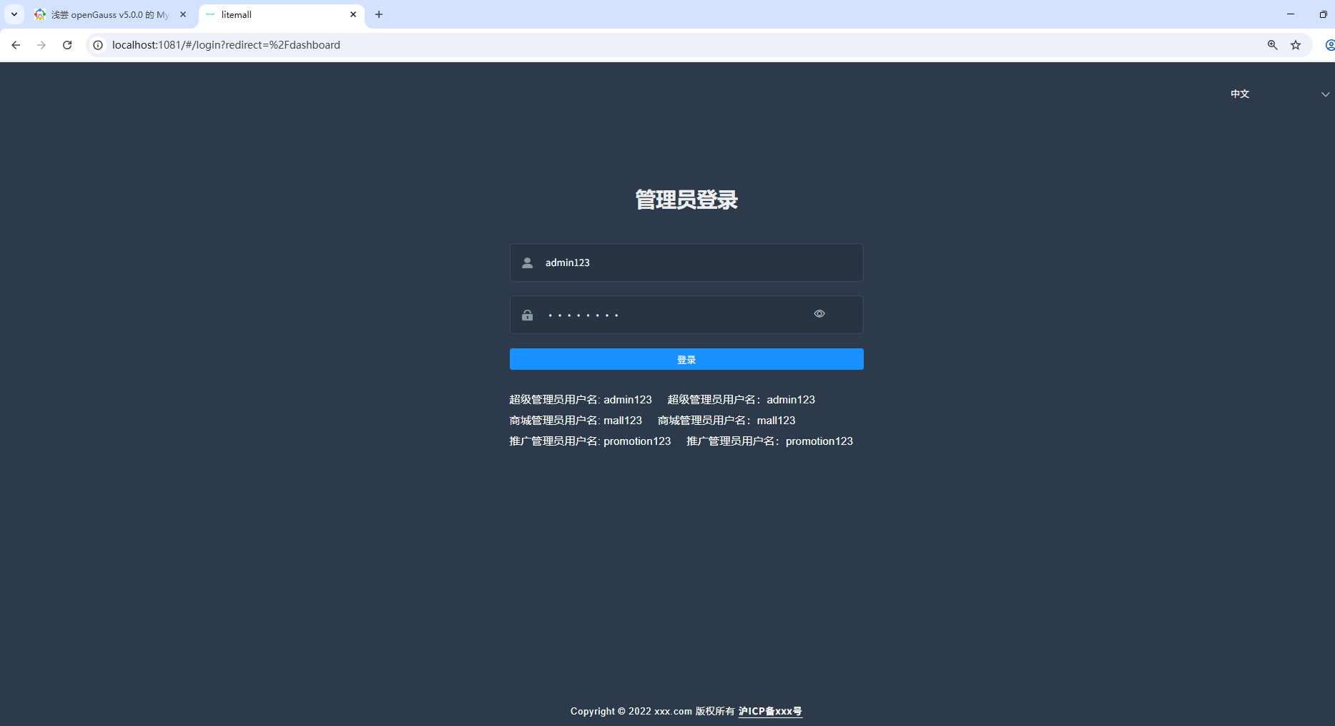The image size is (1335, 726).
Task: Click the reload page icon
Action: pyautogui.click(x=67, y=44)
